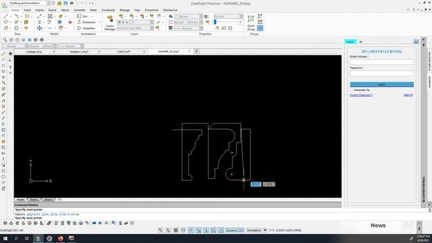Screen dimensions: 432x243
Task: Click the Centerline annotation tool
Action: [86, 28]
